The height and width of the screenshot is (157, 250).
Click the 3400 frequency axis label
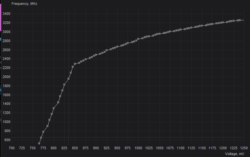pyautogui.click(x=6, y=14)
